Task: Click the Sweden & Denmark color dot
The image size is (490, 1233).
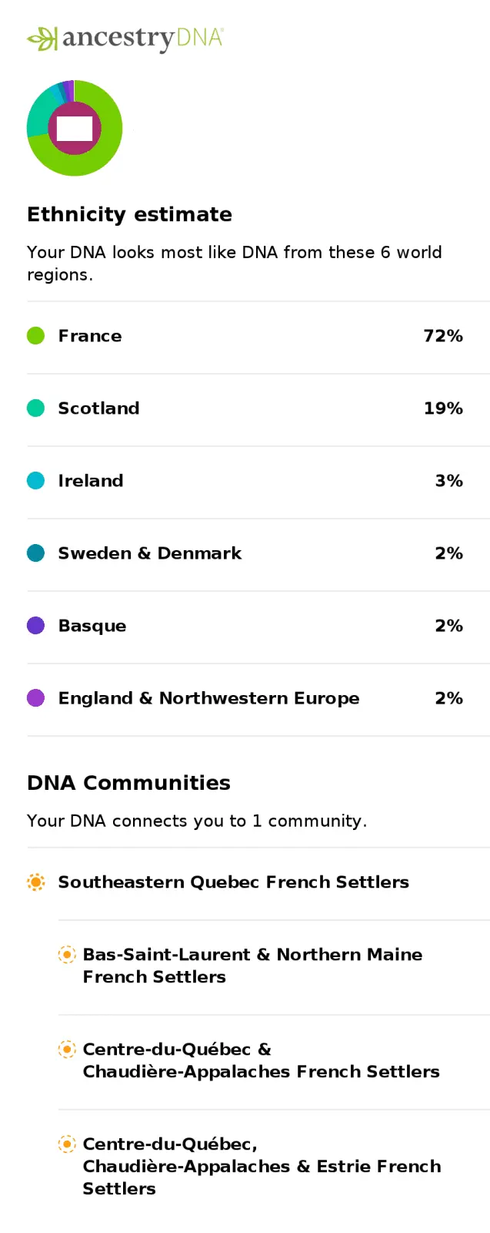Action: [36, 553]
